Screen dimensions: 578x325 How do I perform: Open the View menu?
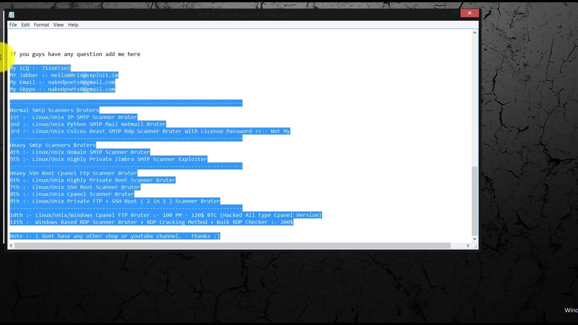coord(58,25)
